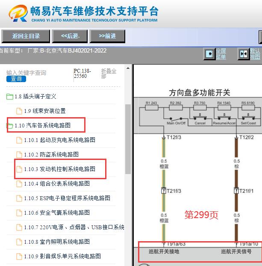This screenshot has height=266, width=262.
Task: Click the 方向盘多功能开关 diagram title
Action: click(200, 93)
